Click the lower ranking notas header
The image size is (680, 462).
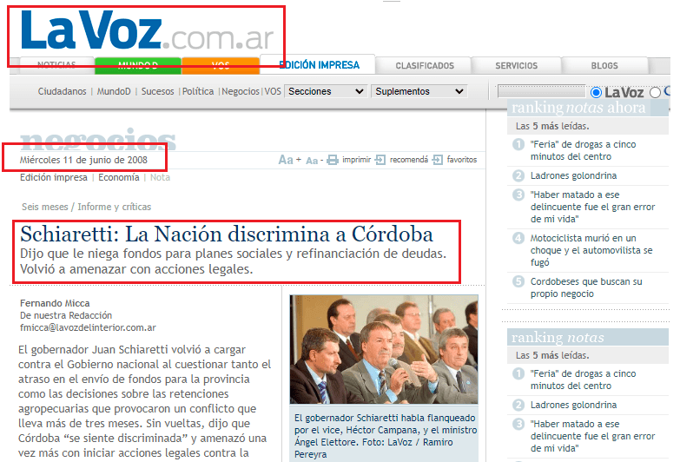pyautogui.click(x=588, y=337)
